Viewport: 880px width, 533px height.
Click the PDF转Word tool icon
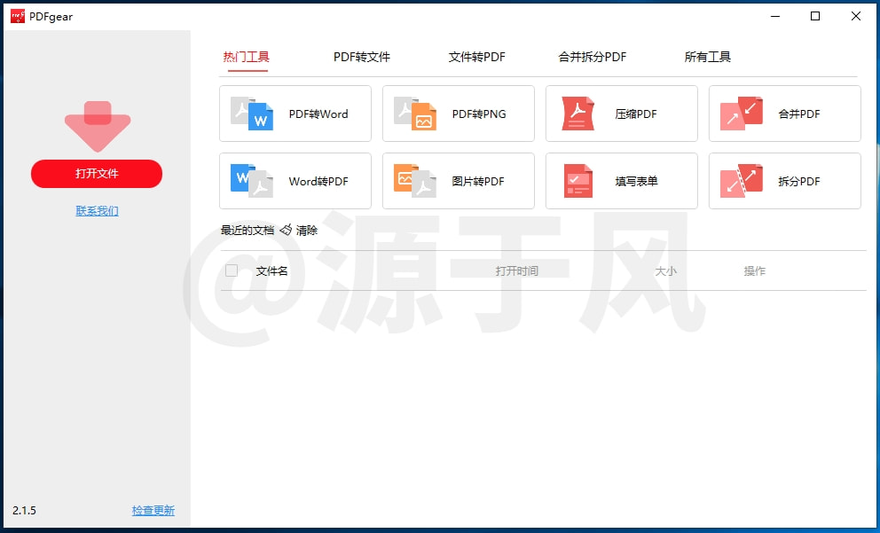(252, 114)
